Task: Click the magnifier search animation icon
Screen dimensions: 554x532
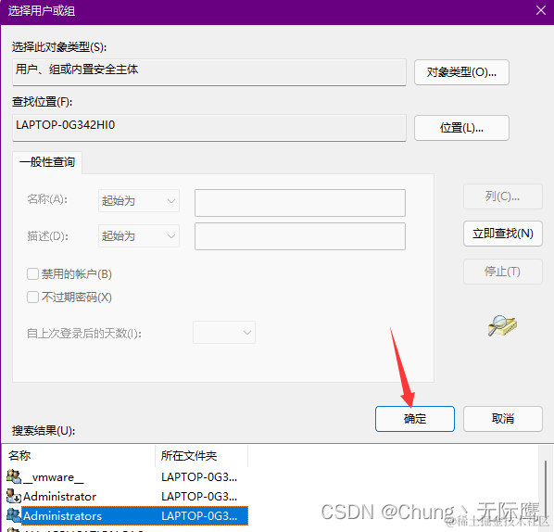Action: tap(502, 325)
